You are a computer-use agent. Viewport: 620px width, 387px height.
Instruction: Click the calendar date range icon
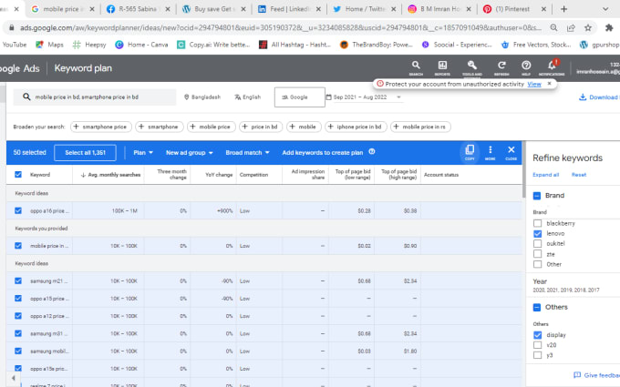328,97
